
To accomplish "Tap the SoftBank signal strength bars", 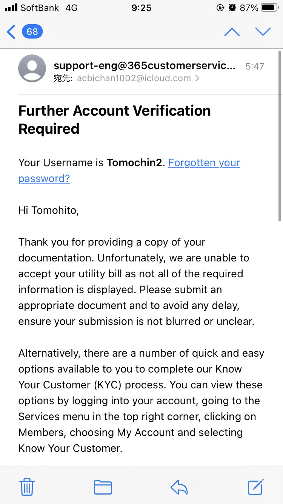I will (11, 8).
